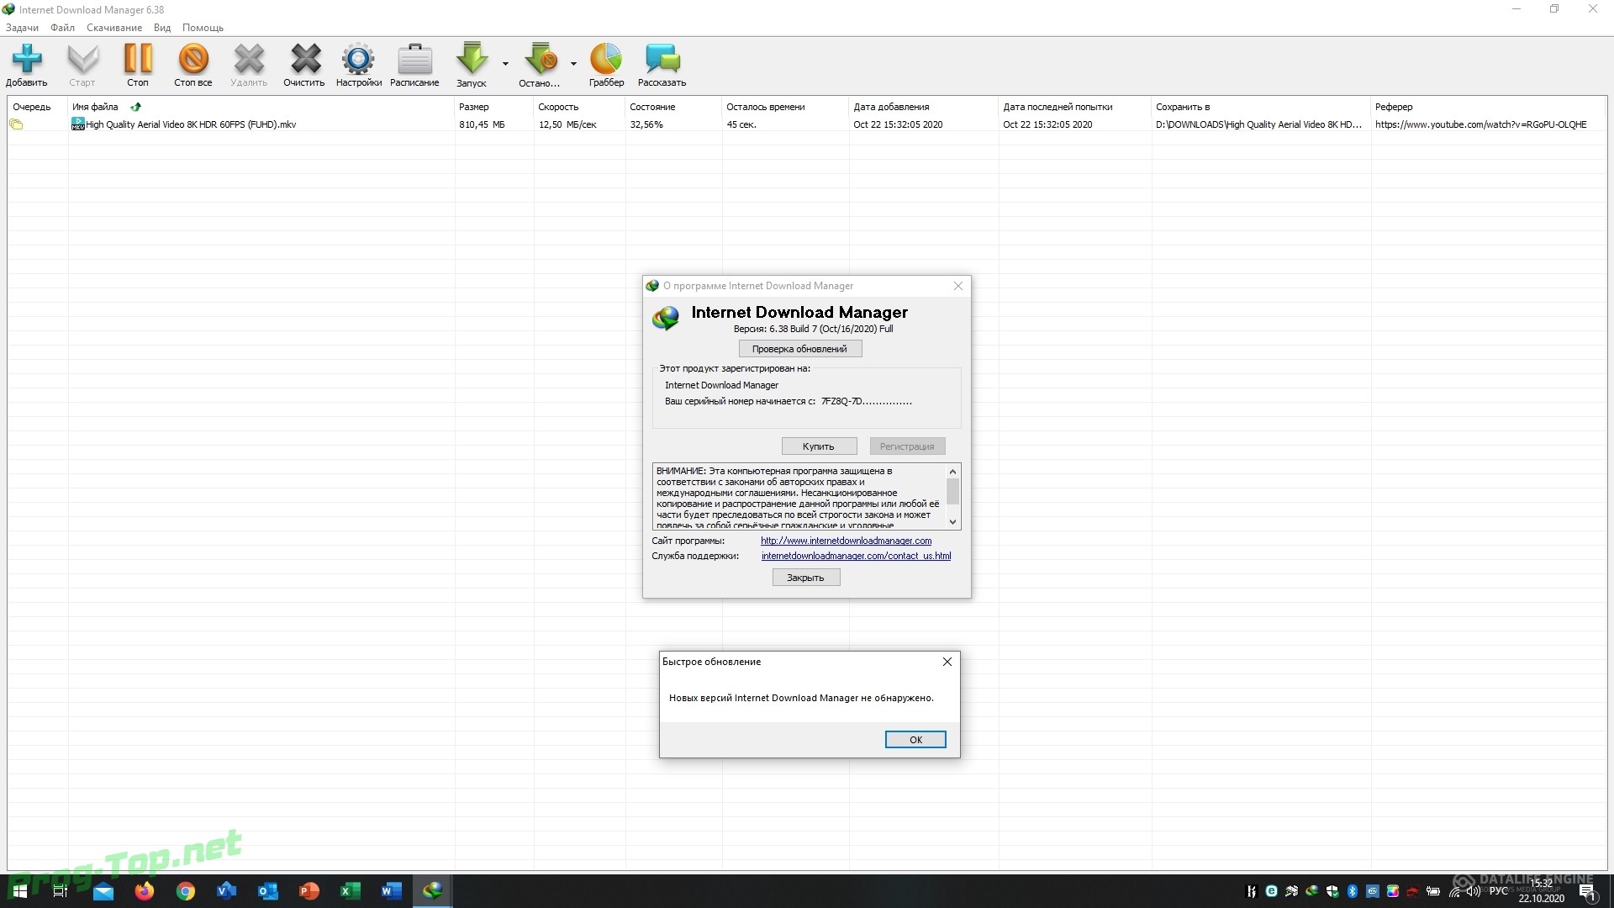Open the contact_us.html support link

click(856, 556)
